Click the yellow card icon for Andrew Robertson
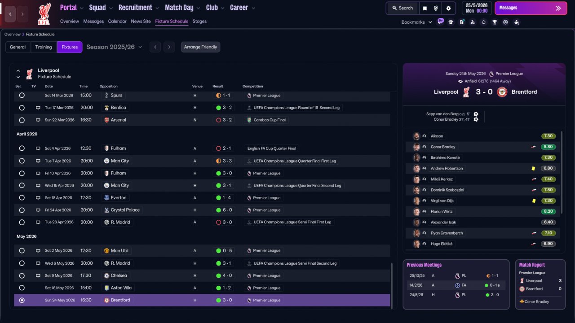This screenshot has width=575, height=323. 534,168
